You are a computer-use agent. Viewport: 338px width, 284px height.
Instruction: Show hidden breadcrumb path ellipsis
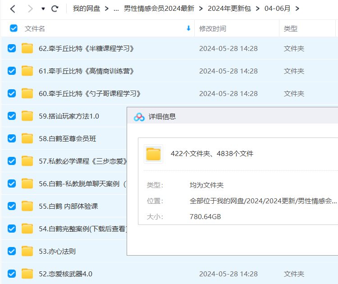[116, 9]
